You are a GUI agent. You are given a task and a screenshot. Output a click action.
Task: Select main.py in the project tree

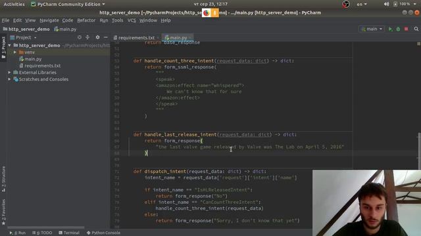tap(33, 59)
